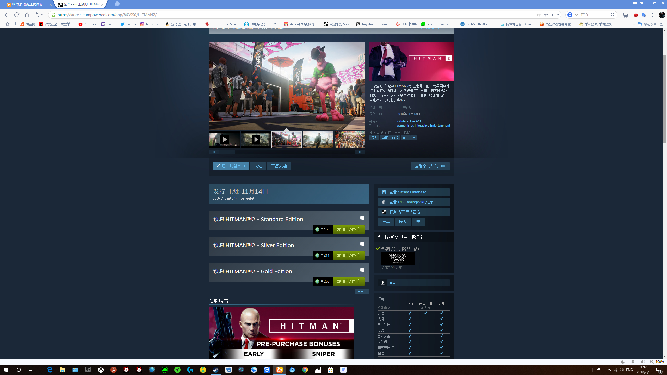Viewport: 667px width, 375px height.
Task: Open Warner Bros Interactive Entertainment link
Action: 423,126
